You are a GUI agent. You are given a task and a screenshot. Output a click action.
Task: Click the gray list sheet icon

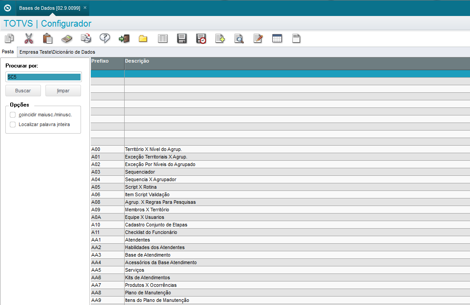pyautogui.click(x=162, y=39)
